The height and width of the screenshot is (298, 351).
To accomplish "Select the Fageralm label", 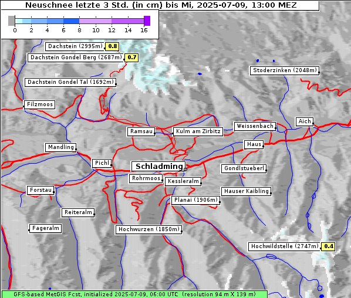I will click(x=45, y=228).
